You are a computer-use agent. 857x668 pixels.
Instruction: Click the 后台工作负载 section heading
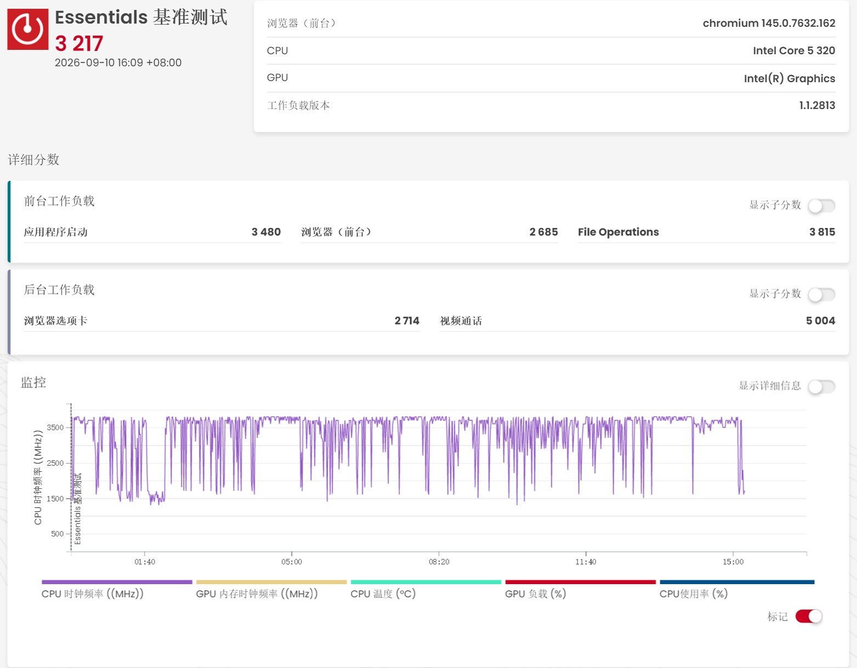pyautogui.click(x=59, y=290)
